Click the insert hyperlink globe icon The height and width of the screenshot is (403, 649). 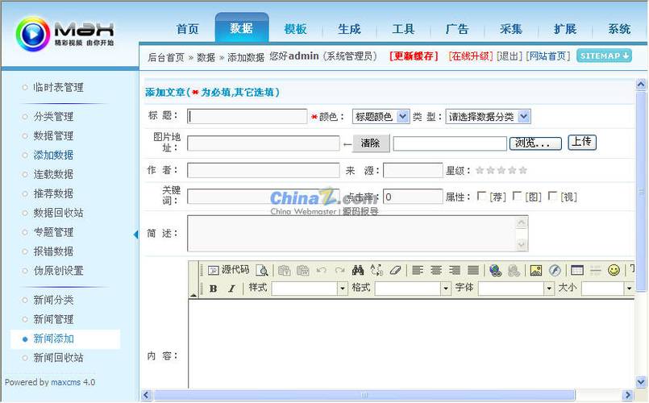(x=496, y=270)
